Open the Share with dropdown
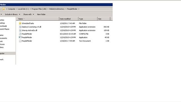This screenshot has width=181, height=102. coord(29,14)
